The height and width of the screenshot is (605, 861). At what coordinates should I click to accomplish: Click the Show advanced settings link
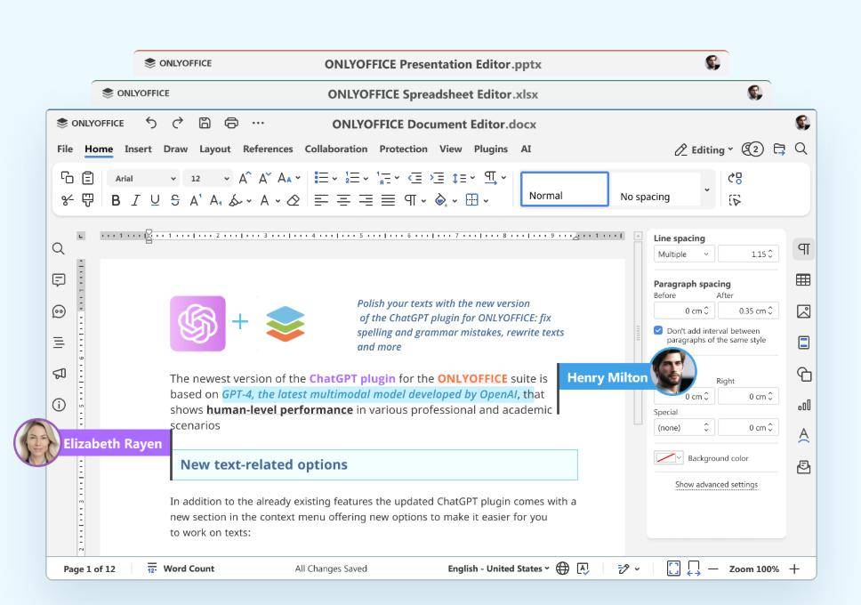(x=716, y=485)
